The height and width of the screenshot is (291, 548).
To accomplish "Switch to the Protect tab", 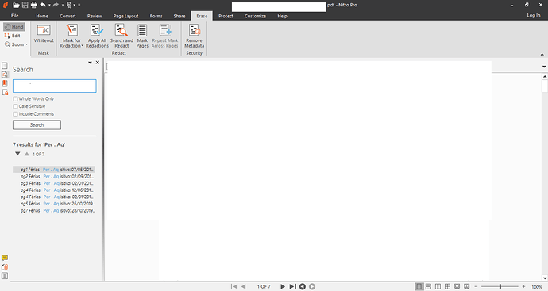I will [226, 16].
